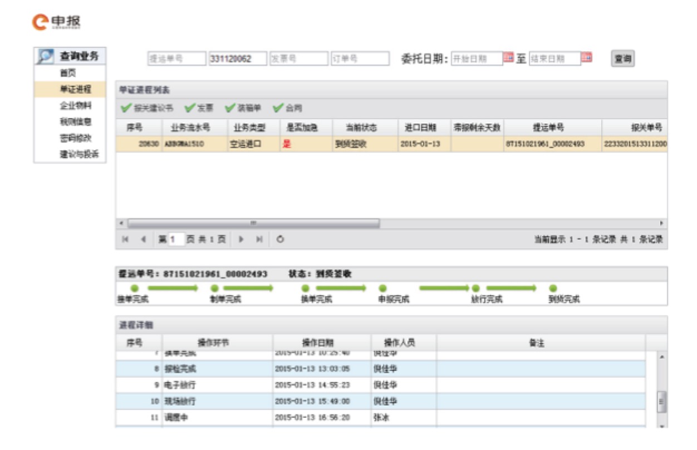Jump to first page arrow

(126, 239)
